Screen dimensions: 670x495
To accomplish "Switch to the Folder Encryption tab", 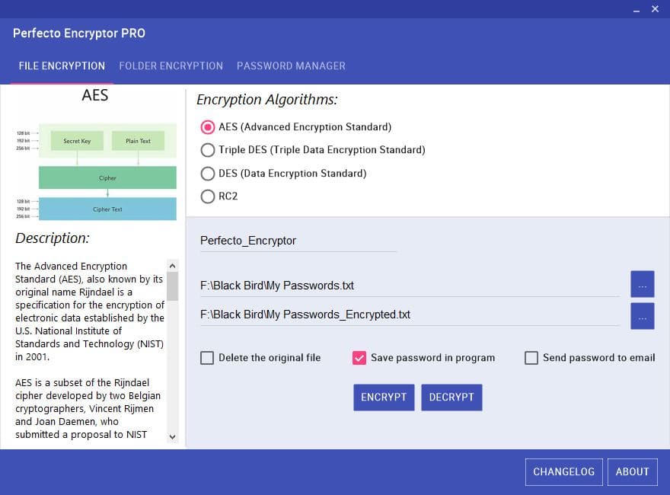I will coord(171,66).
